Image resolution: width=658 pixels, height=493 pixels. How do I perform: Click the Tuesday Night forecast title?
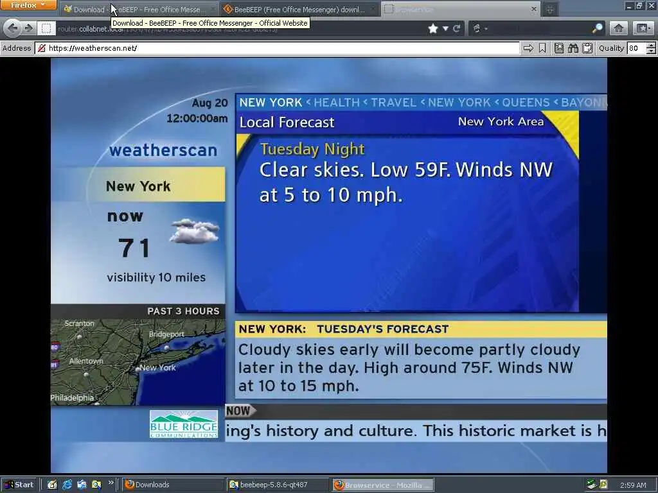coord(312,149)
